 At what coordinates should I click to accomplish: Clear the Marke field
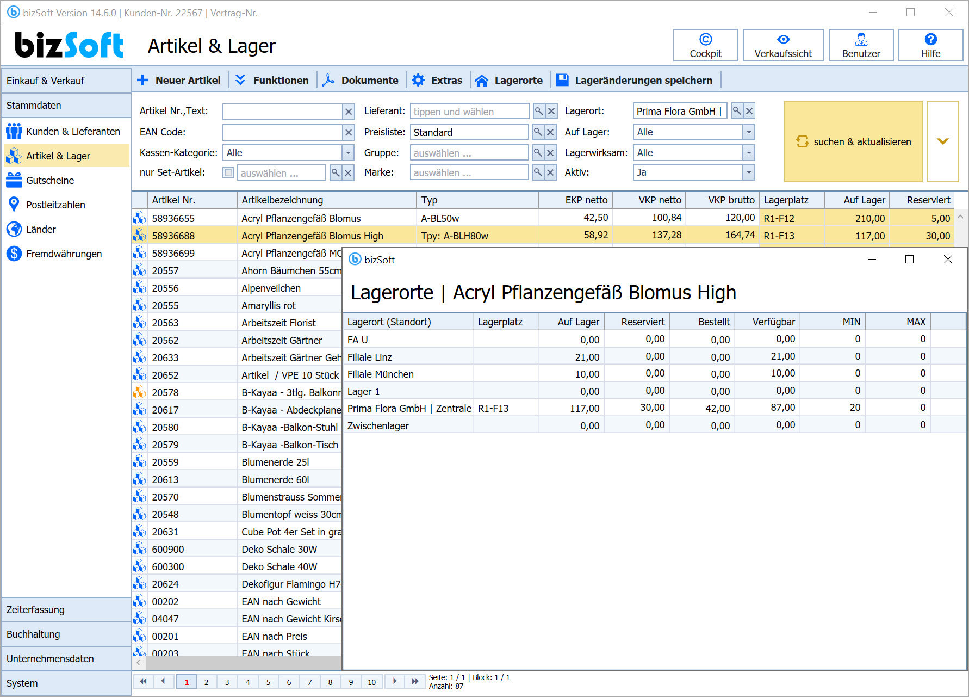tap(550, 172)
